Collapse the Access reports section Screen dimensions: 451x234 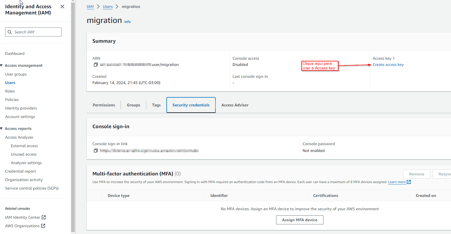[2, 128]
